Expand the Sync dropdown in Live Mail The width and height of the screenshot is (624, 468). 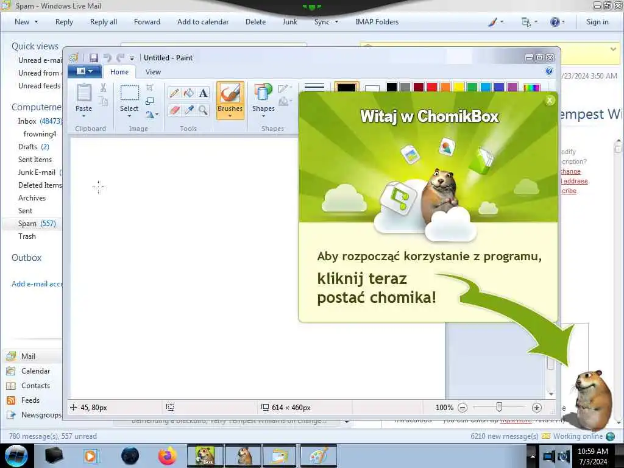pos(336,22)
